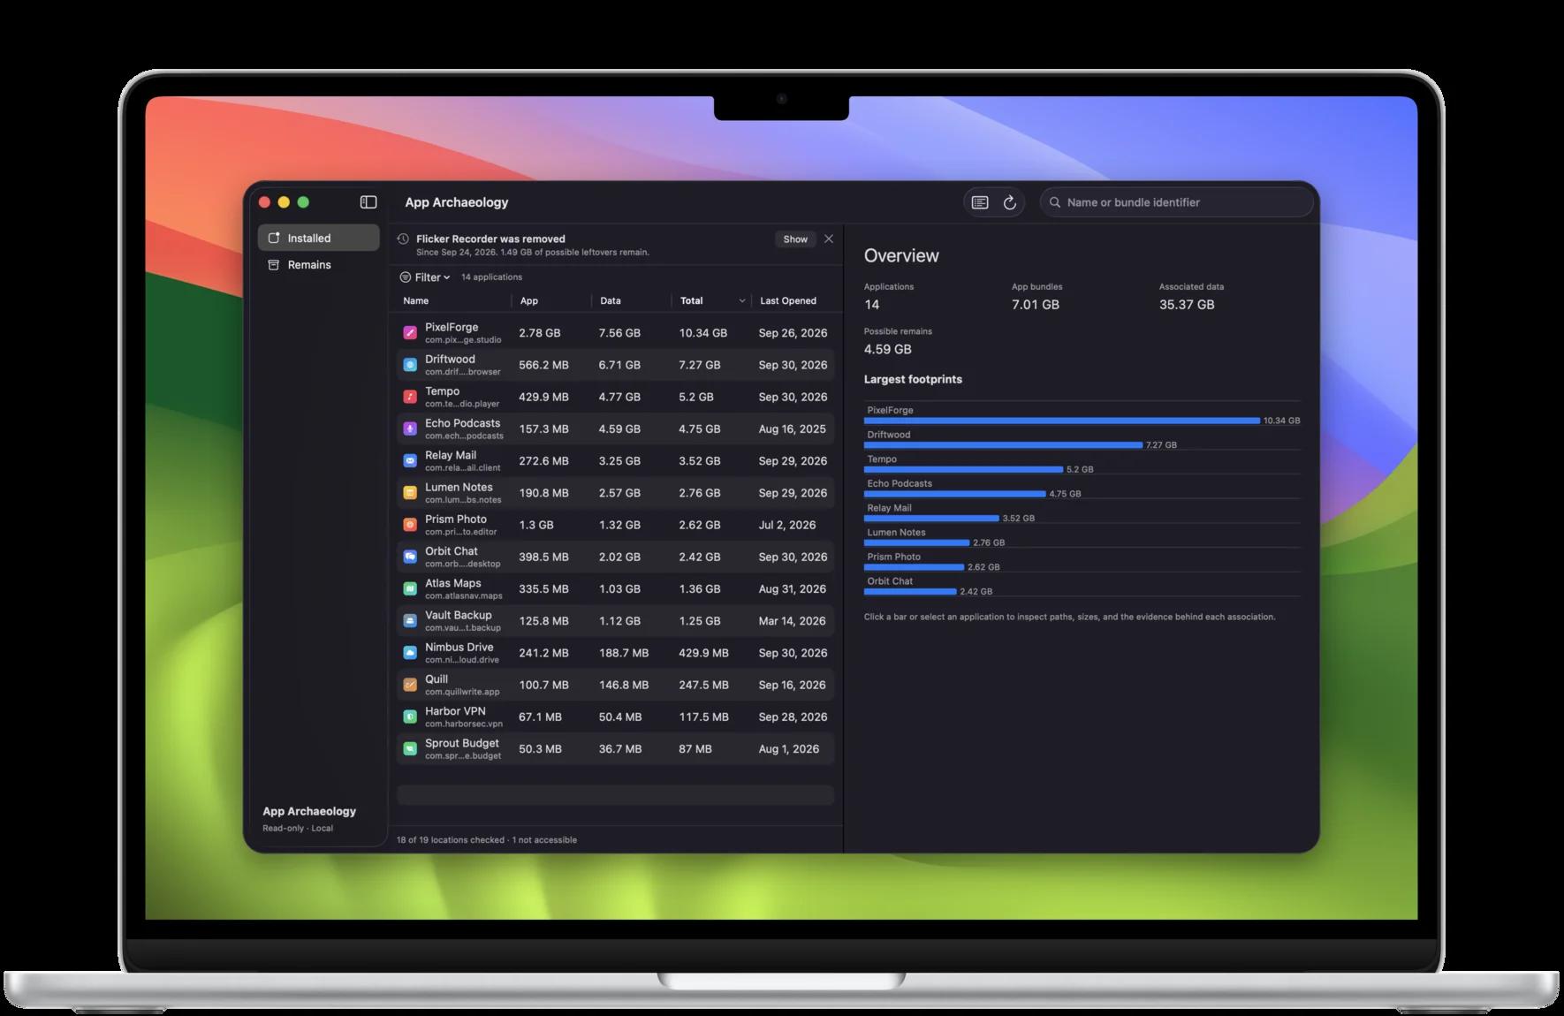
Task: Dismiss the Flicker Recorder removed banner
Action: click(x=829, y=239)
